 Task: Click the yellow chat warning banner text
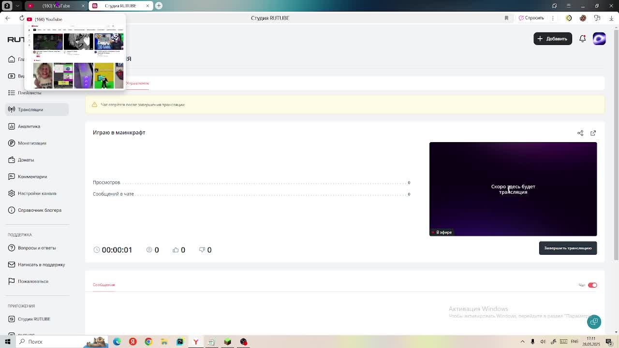[143, 105]
